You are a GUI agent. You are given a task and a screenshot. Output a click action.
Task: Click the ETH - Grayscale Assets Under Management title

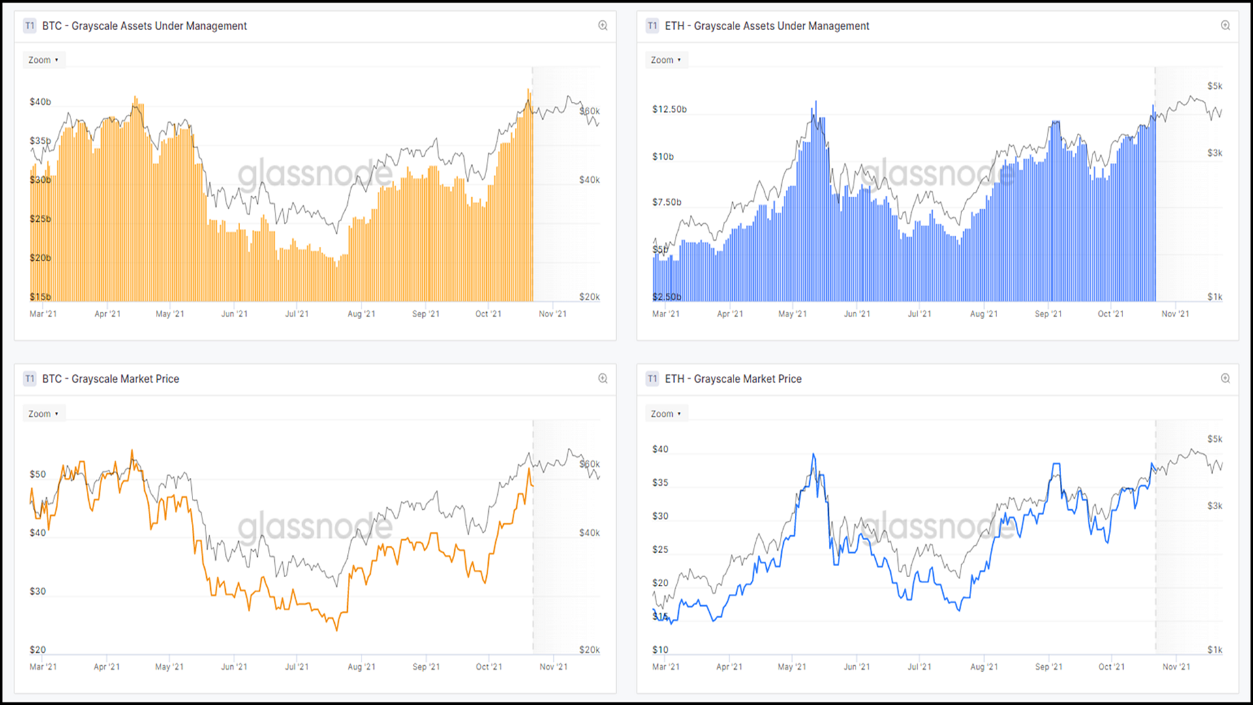[767, 25]
